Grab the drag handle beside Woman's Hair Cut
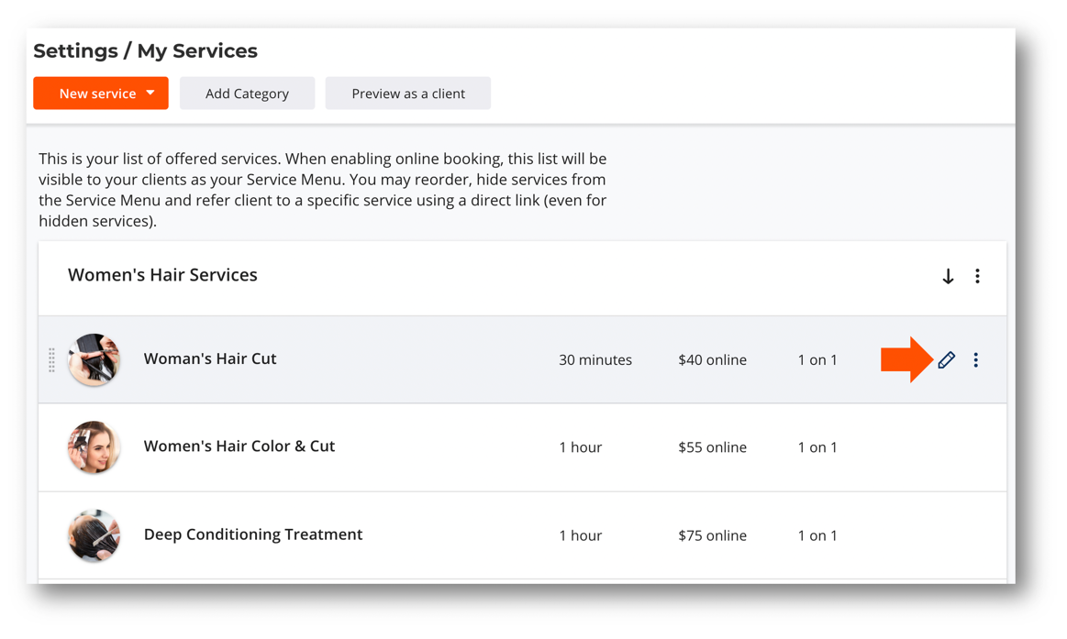This screenshot has width=1067, height=639. point(51,360)
